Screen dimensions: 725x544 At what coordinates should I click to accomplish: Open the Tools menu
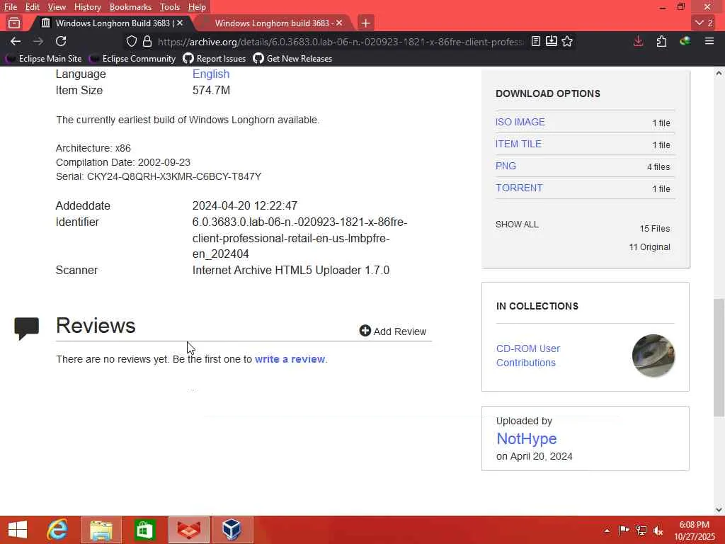170,7
